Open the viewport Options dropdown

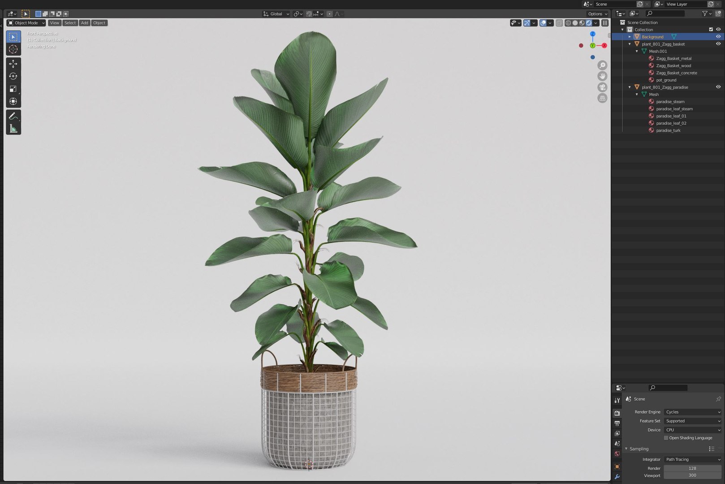pyautogui.click(x=598, y=14)
